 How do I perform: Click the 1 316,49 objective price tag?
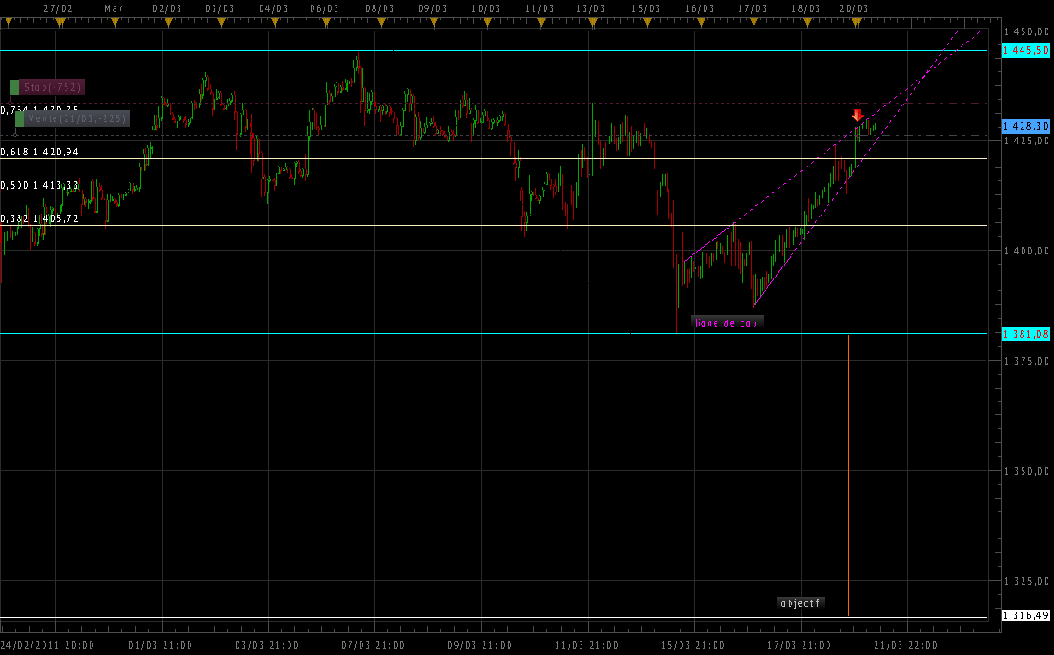(1026, 615)
